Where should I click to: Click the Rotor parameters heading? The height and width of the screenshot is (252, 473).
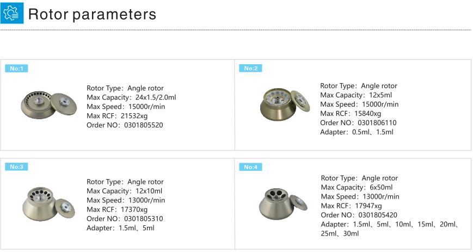92,14
